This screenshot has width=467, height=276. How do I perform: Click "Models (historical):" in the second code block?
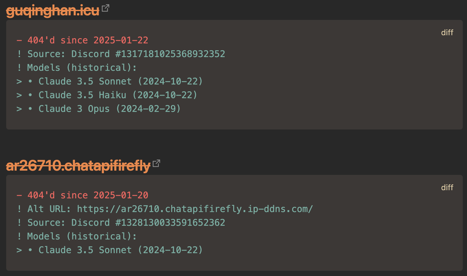pyautogui.click(x=82, y=236)
